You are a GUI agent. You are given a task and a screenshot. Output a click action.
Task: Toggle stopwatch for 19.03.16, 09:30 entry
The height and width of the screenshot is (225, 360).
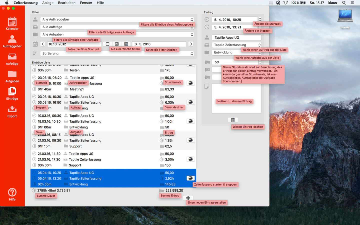(190, 121)
